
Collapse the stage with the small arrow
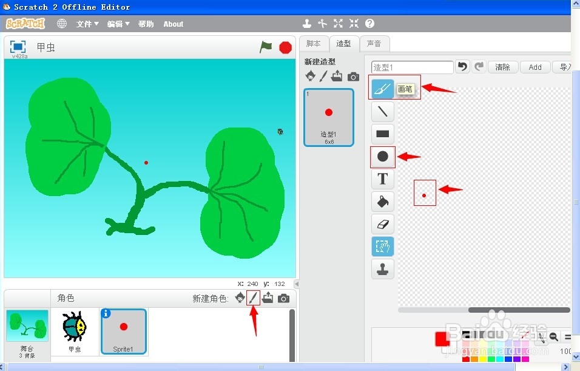pyautogui.click(x=296, y=284)
